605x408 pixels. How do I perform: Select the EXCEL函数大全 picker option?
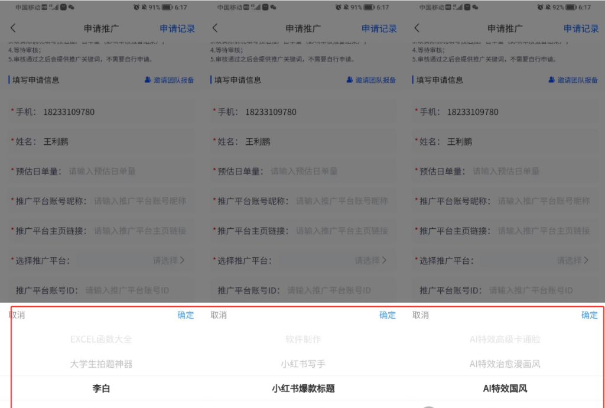pyautogui.click(x=101, y=339)
